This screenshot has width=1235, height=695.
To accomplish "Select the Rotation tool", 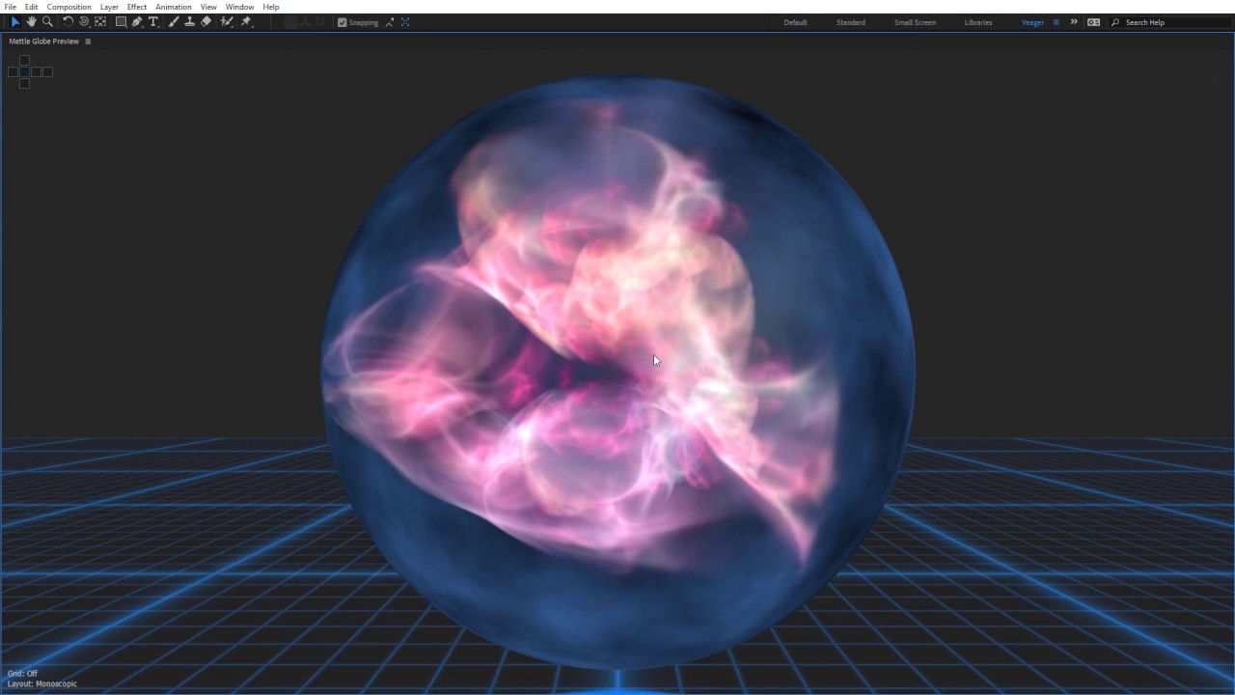I will pos(67,21).
